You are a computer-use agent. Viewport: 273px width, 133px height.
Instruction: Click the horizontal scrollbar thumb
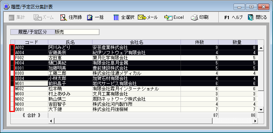tap(133, 120)
